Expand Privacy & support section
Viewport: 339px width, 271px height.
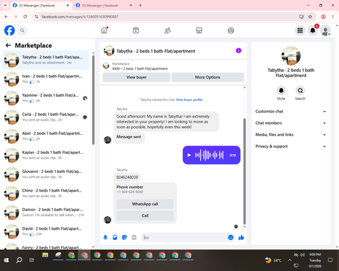pyautogui.click(x=291, y=146)
